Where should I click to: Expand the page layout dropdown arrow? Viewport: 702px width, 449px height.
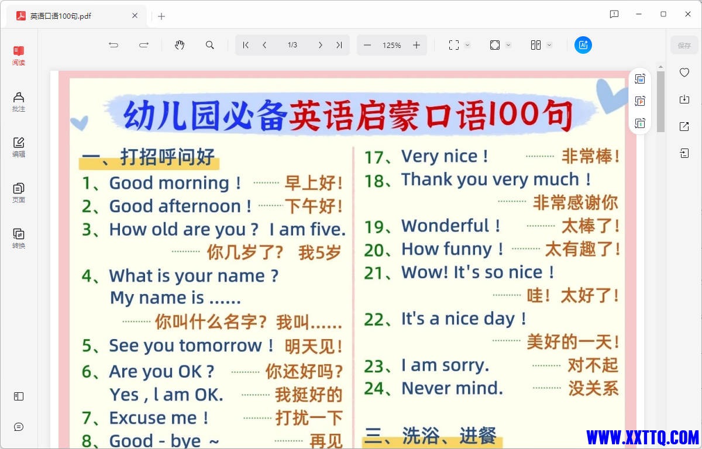pos(549,45)
